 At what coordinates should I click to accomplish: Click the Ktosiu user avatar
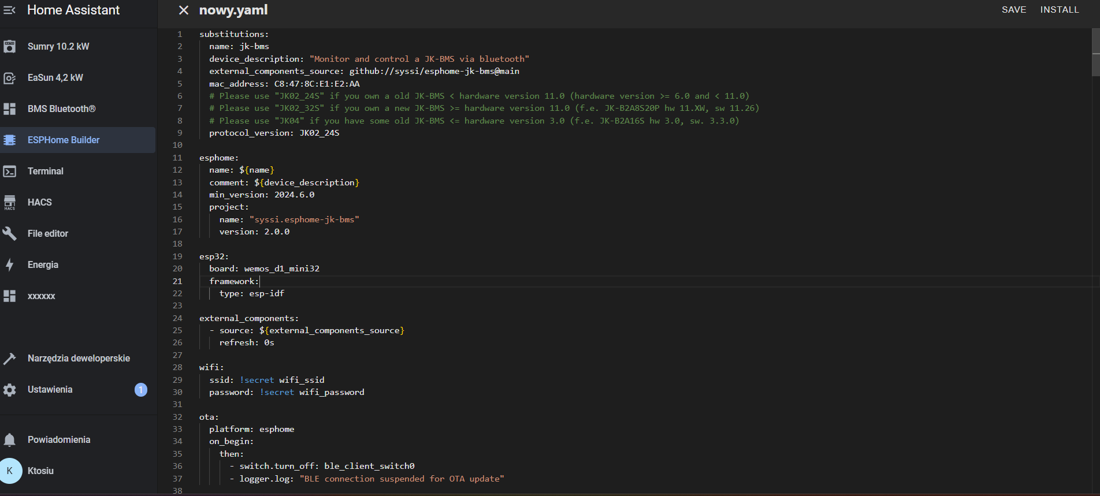click(10, 471)
